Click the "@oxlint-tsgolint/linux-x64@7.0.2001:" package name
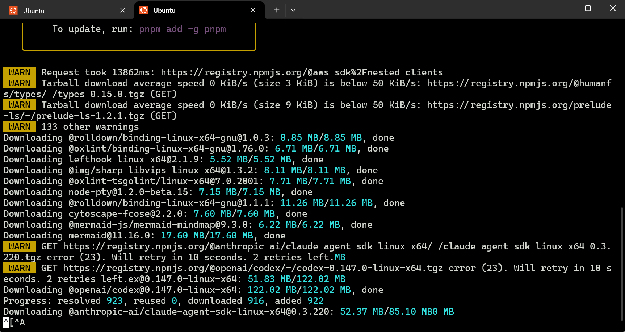 click(166, 181)
